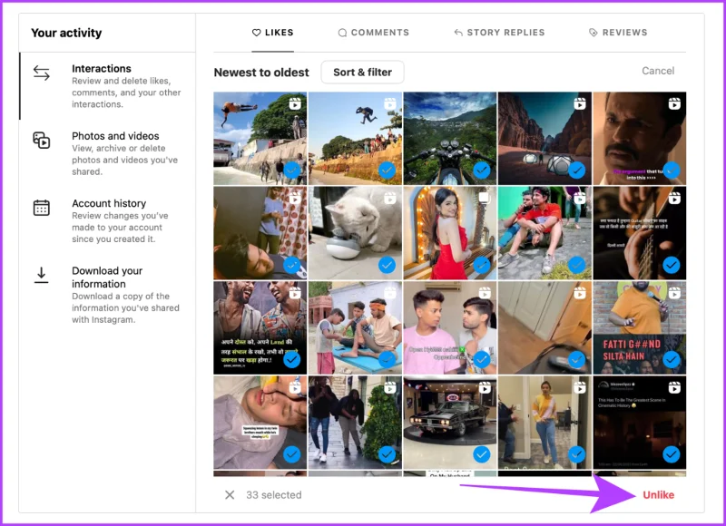Uncheck the desert canyon tents reel
Viewport: 726px width, 526px height.
pyautogui.click(x=576, y=170)
